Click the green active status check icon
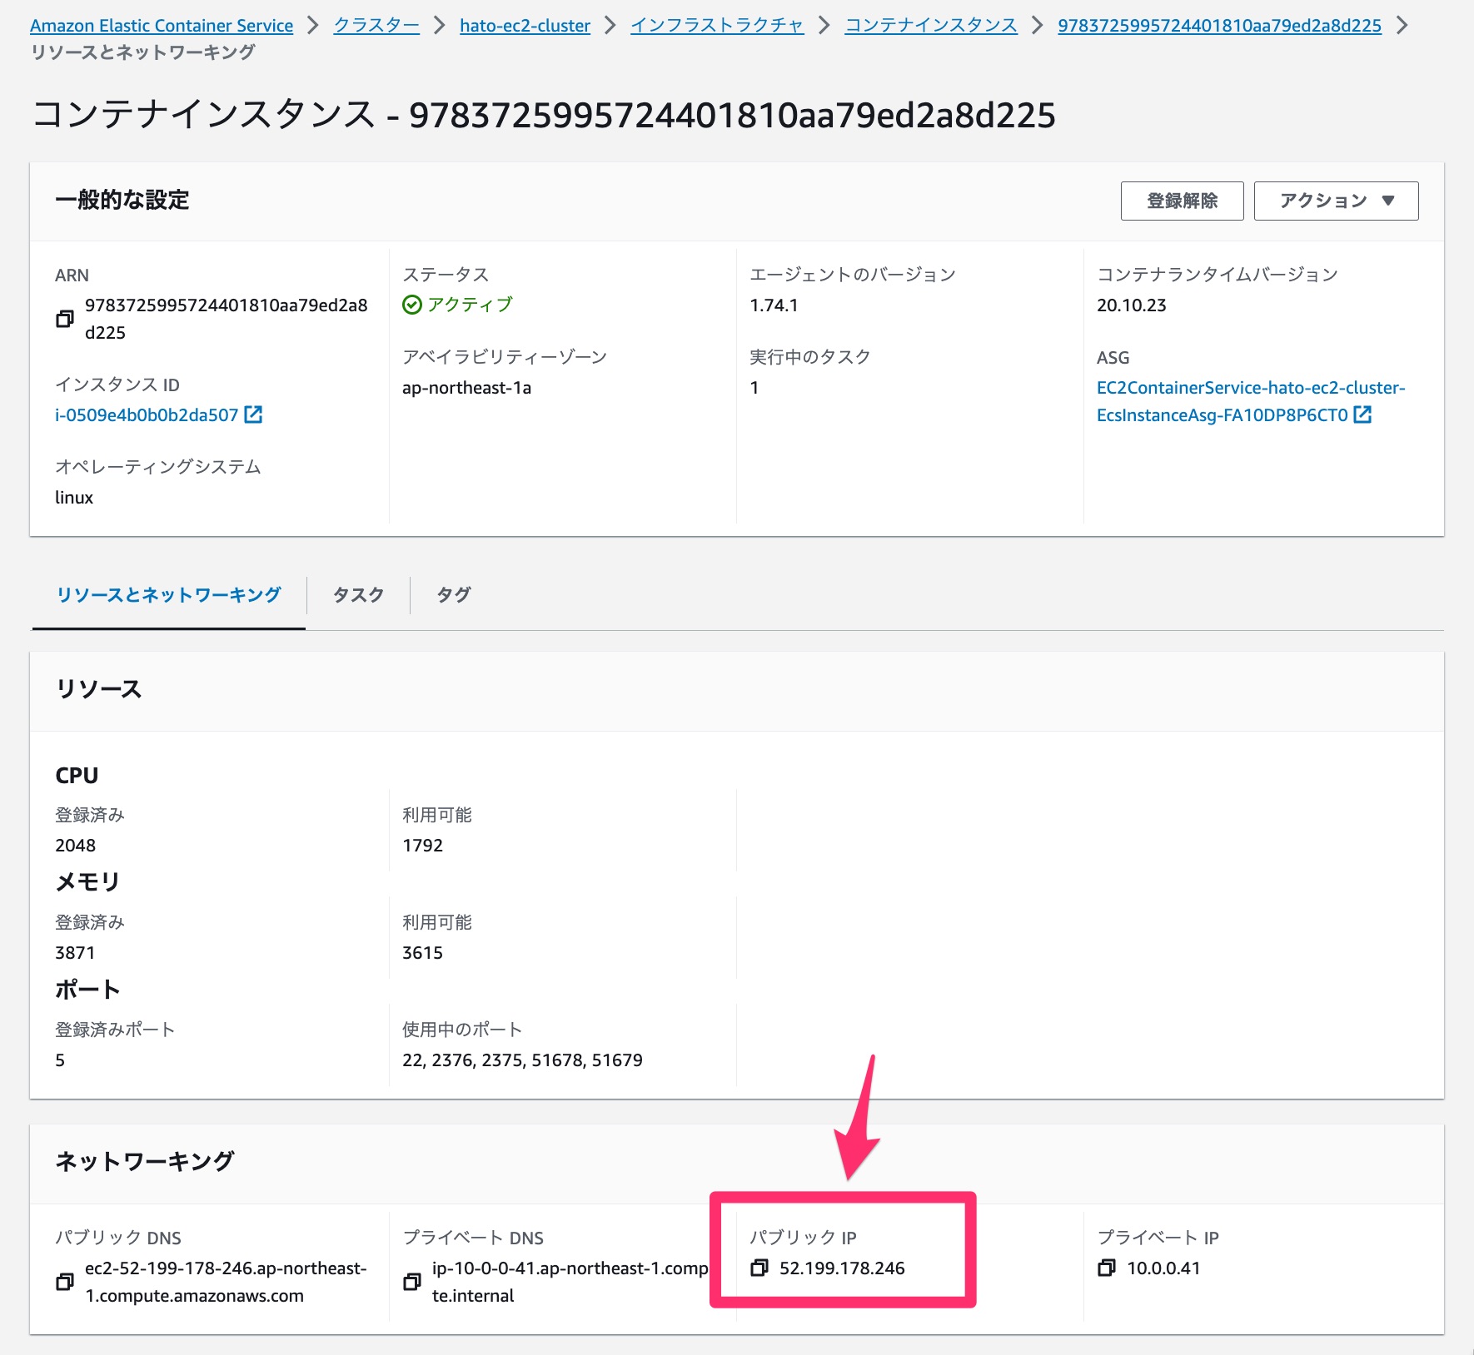Screen dimensions: 1474x1355 (x=413, y=305)
